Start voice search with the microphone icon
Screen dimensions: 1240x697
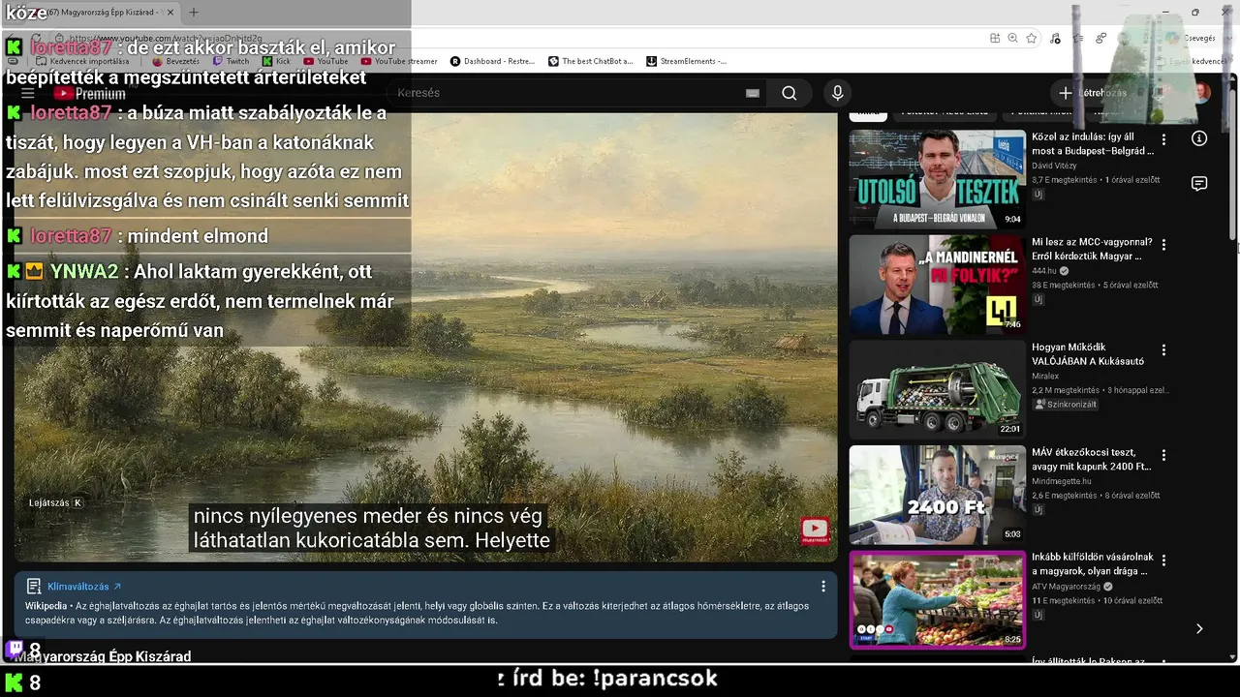[838, 93]
